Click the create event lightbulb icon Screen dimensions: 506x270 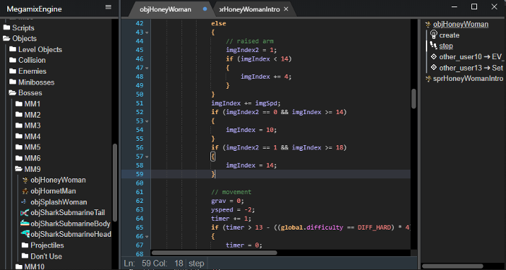pyautogui.click(x=434, y=35)
